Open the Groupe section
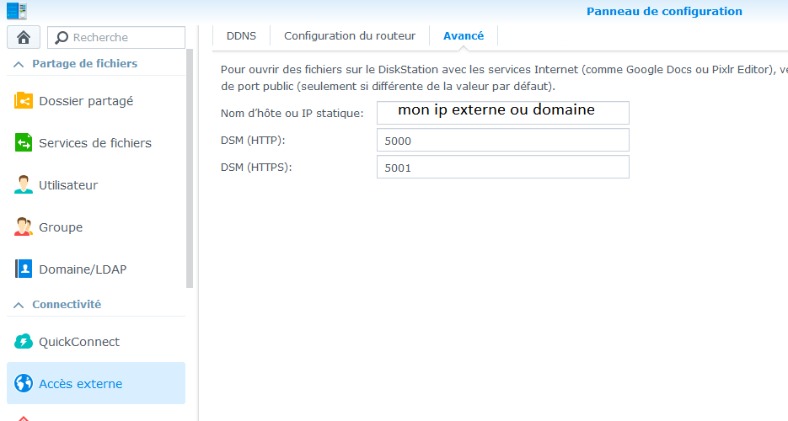 [x=96, y=227]
